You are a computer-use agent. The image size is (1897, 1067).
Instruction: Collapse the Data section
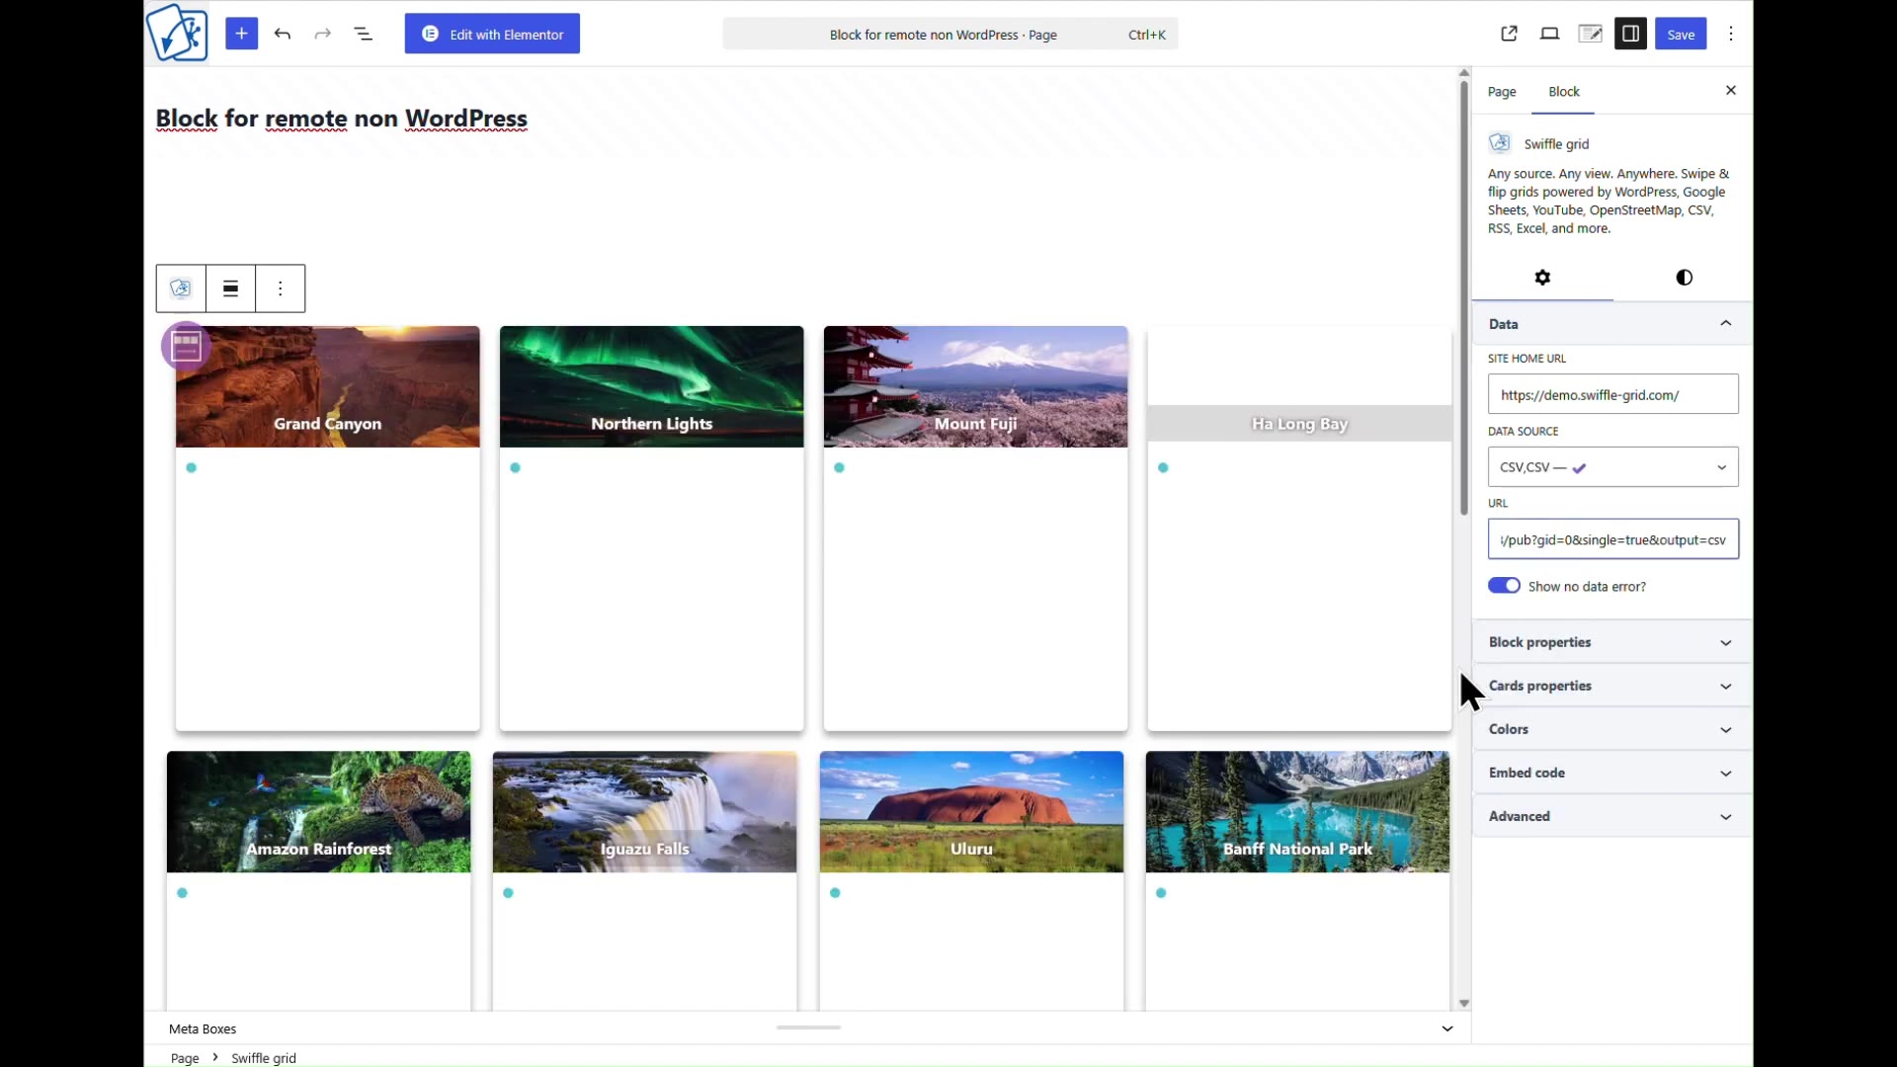[1612, 324]
